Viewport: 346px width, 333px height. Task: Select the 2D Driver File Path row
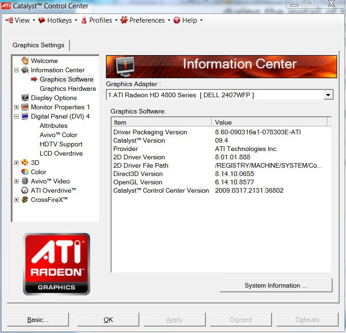coord(221,165)
